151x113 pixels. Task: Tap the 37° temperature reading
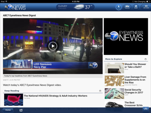point(89,7)
